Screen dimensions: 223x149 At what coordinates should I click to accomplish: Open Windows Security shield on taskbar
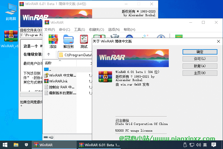pos(26,145)
